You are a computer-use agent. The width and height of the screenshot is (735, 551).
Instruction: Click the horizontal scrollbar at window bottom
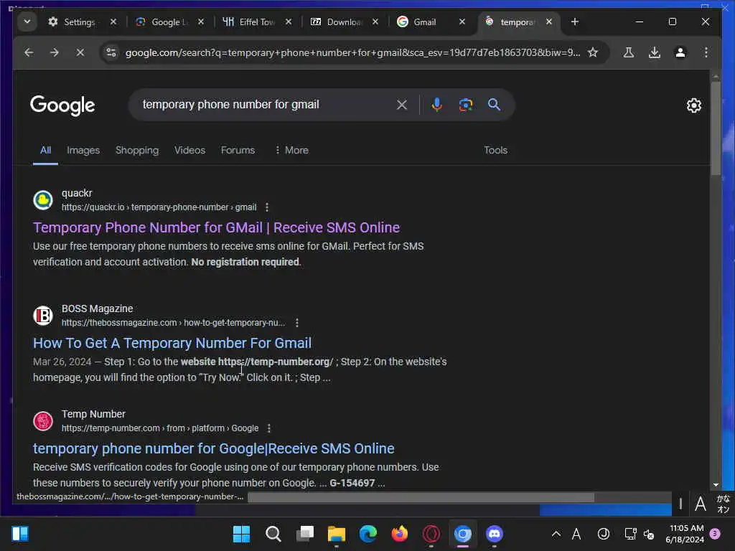point(421,497)
